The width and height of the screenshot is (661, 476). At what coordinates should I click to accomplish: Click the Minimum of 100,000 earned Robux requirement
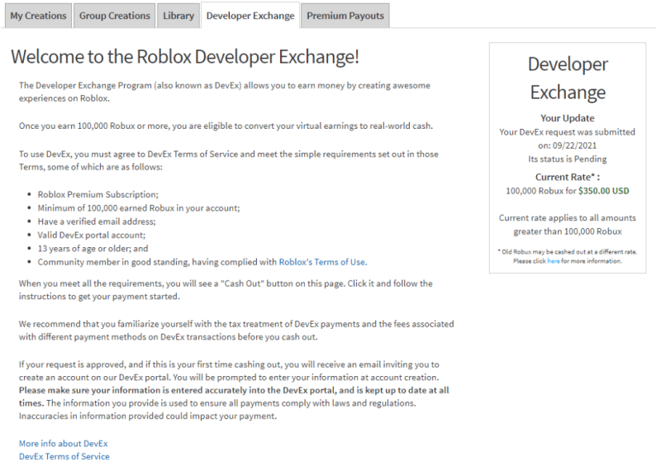139,208
